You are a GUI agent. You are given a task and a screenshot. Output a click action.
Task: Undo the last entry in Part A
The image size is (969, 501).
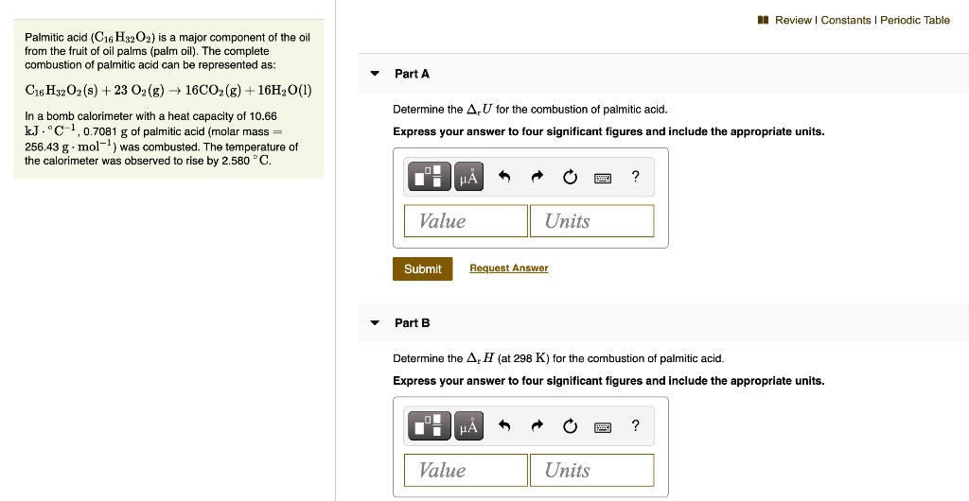pyautogui.click(x=505, y=177)
